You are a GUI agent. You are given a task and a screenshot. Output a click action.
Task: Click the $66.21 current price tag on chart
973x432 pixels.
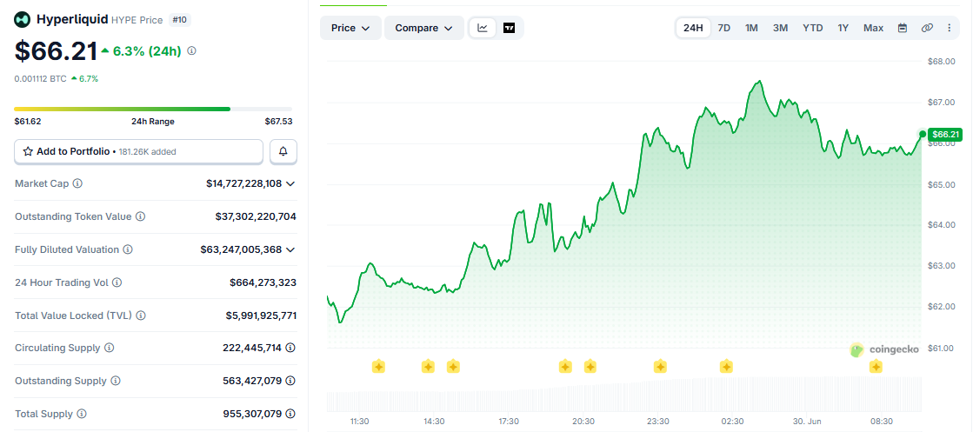946,134
